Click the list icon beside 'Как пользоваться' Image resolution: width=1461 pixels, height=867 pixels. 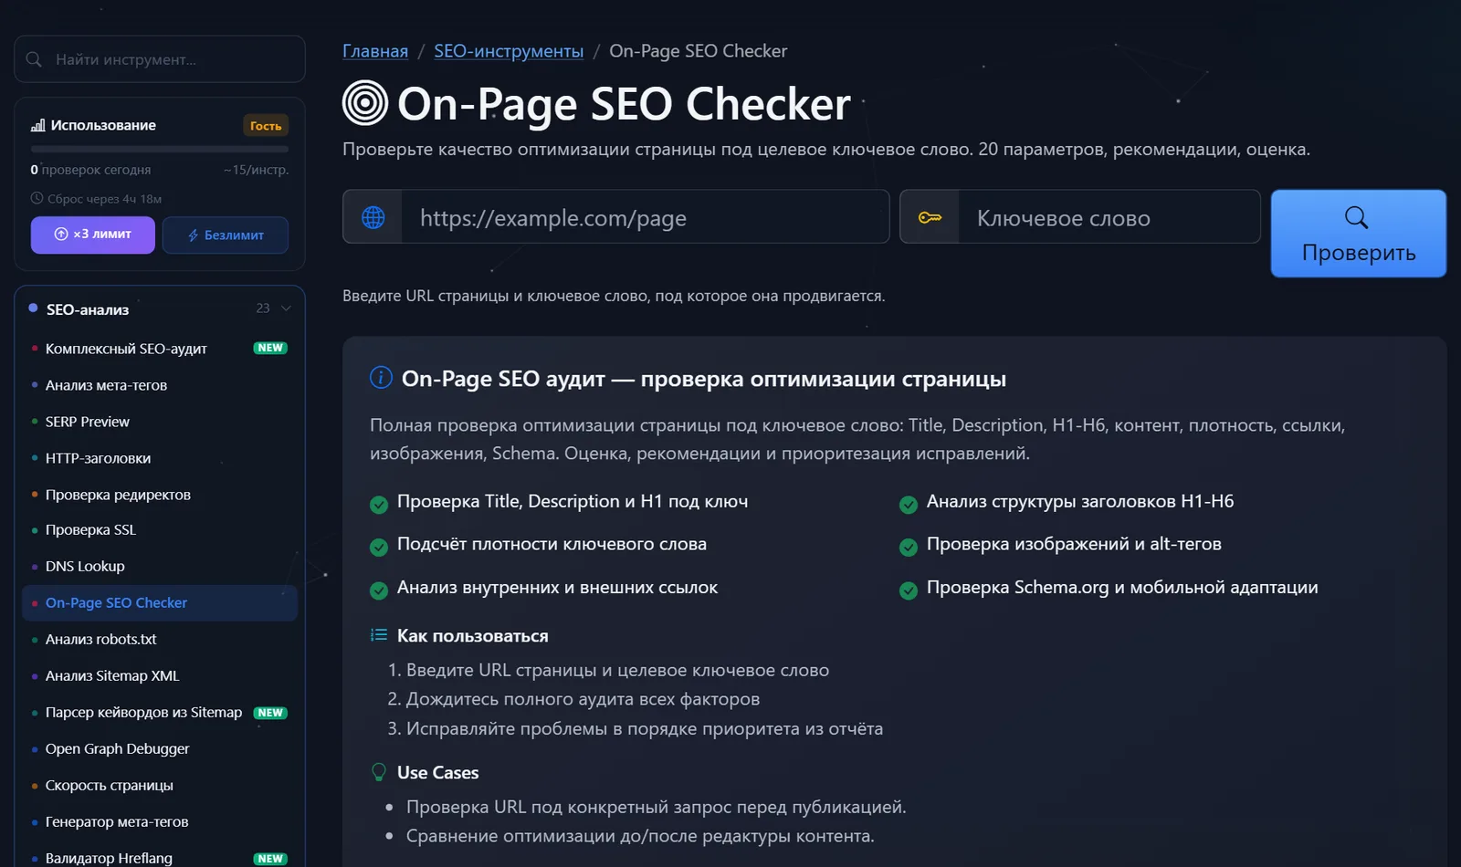click(379, 635)
